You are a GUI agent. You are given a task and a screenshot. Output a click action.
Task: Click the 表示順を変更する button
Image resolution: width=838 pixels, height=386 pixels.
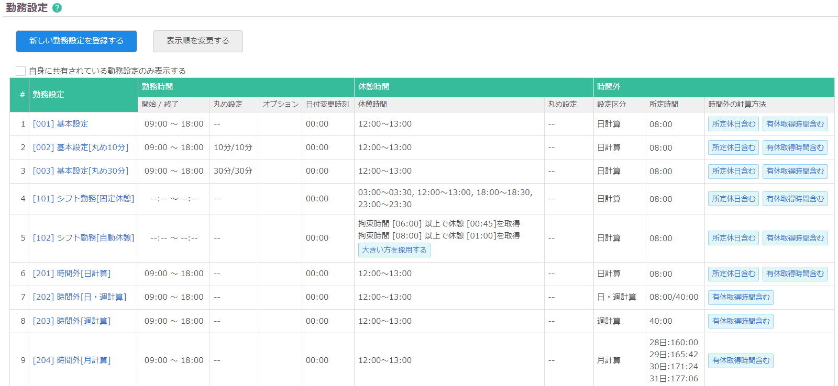[197, 41]
